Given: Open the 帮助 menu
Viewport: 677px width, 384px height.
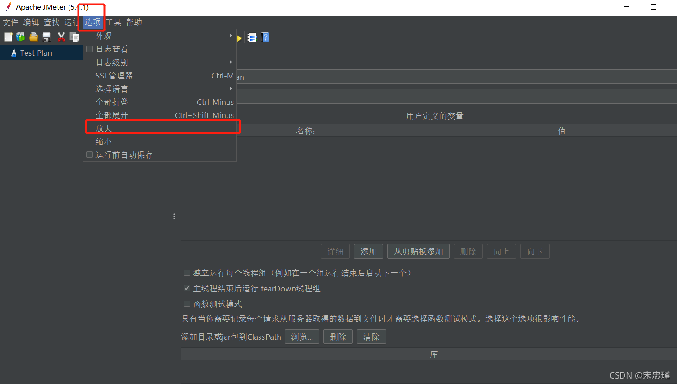Looking at the screenshot, I should pos(134,22).
